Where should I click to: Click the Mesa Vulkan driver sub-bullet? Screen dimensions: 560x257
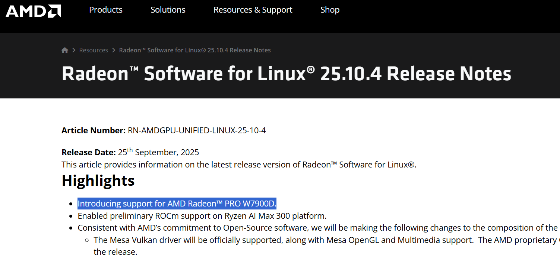pos(324,240)
